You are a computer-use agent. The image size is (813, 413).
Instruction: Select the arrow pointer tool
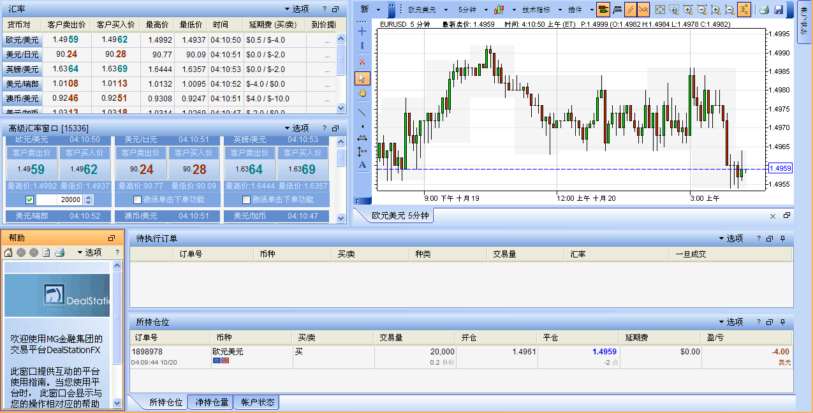[362, 78]
